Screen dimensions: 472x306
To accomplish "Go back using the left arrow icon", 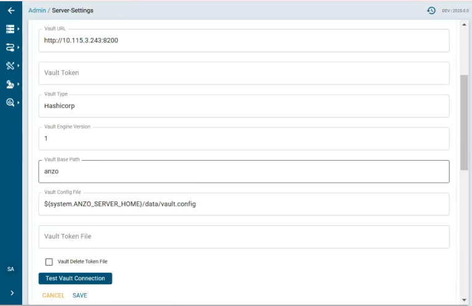I will (x=11, y=10).
